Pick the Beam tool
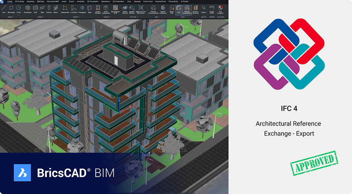Screen dimensions: 352x194 coord(56,10)
